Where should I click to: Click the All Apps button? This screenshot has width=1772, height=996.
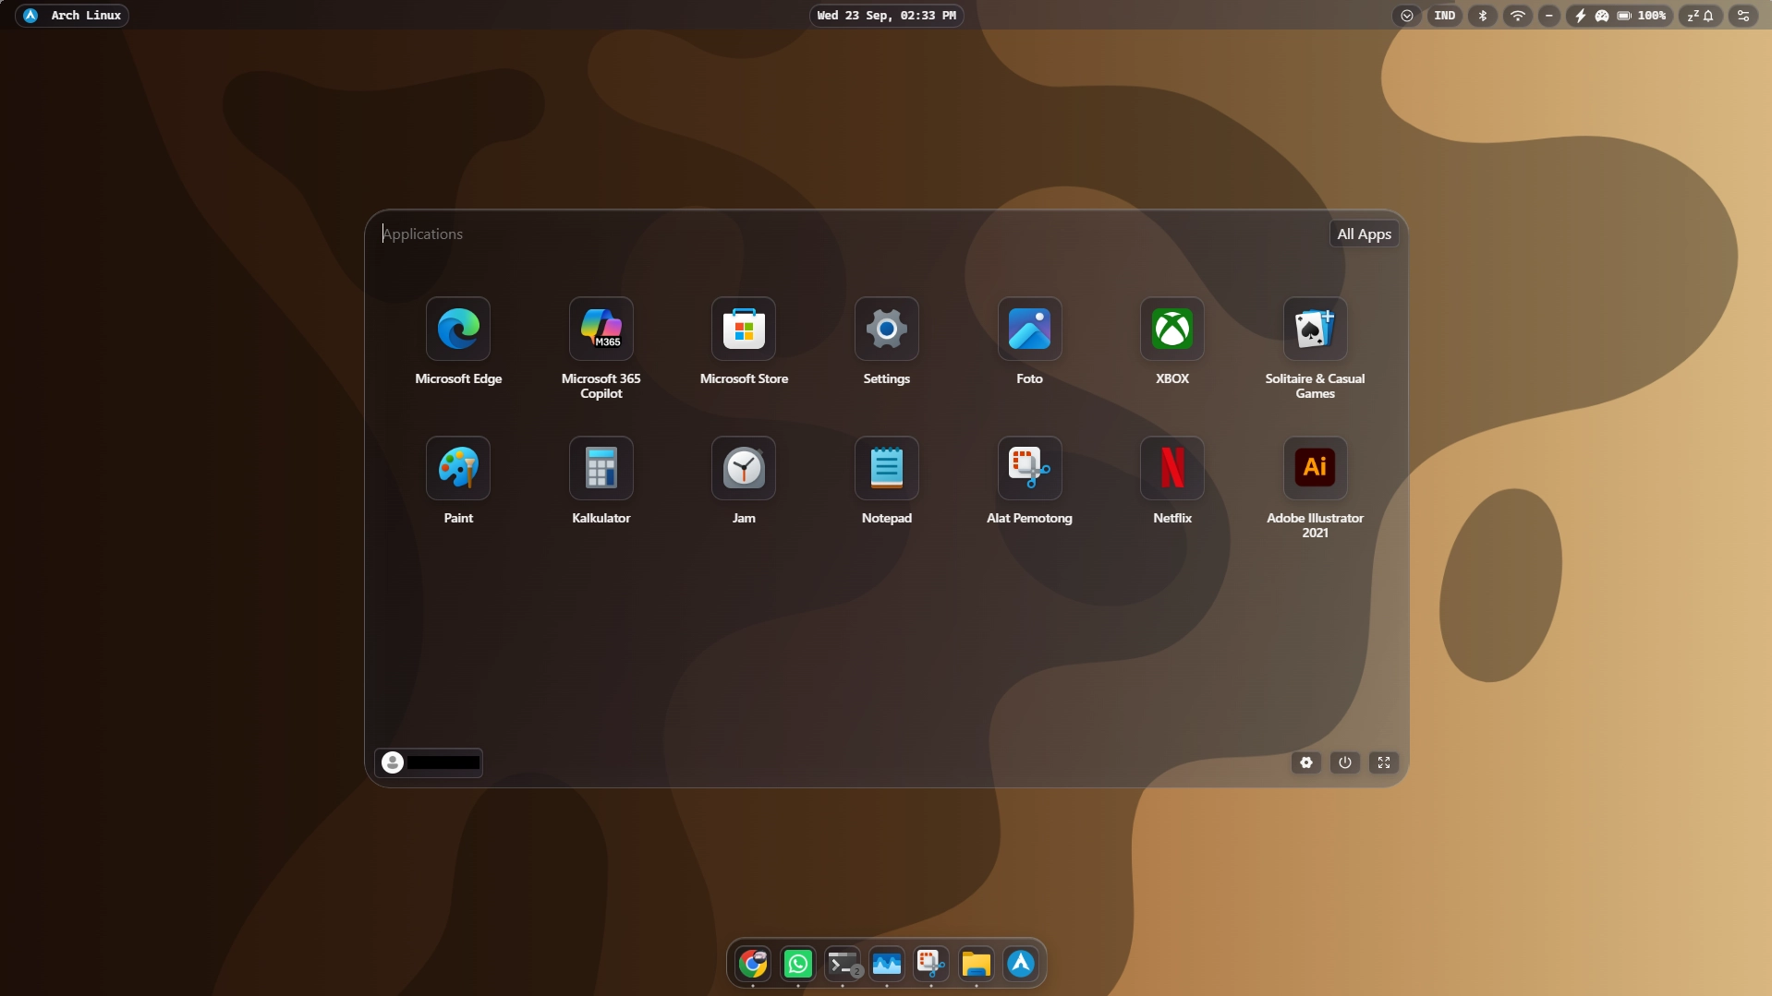coord(1364,234)
